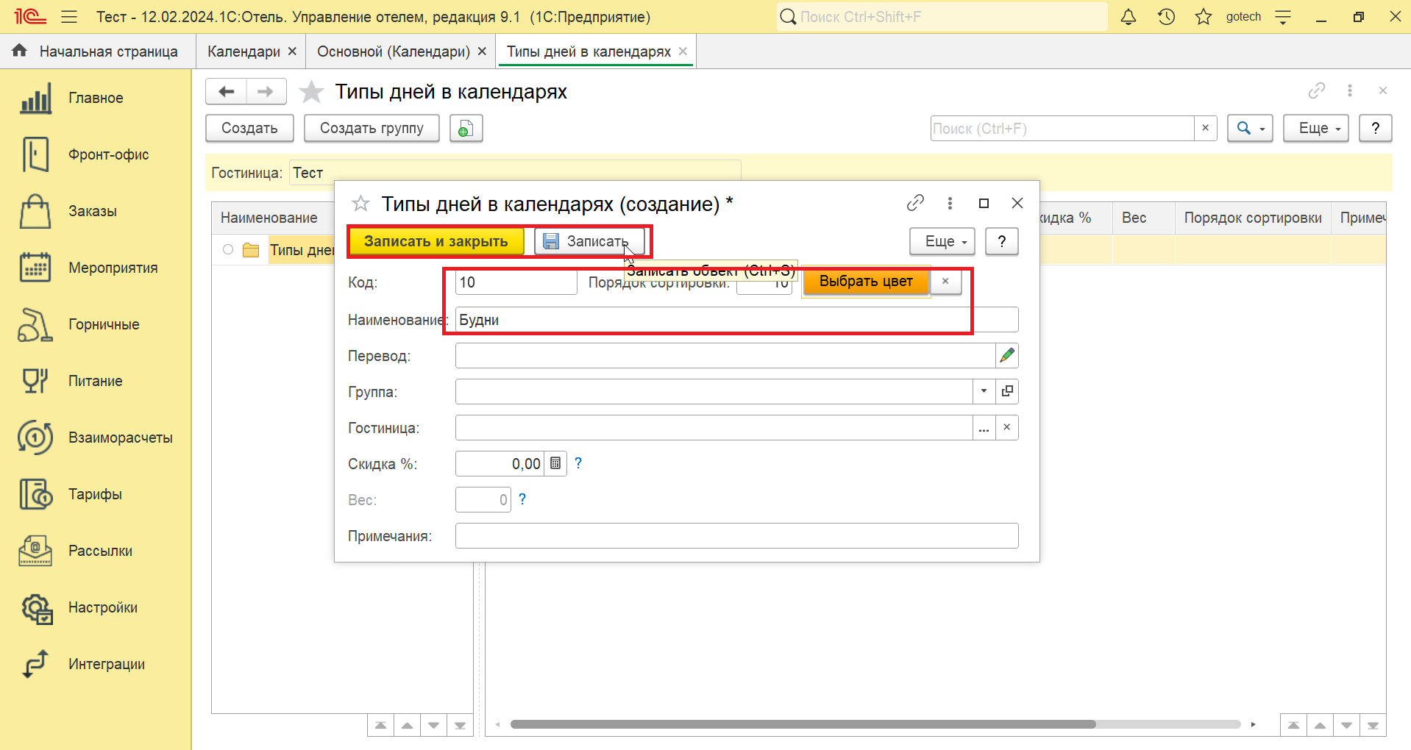The image size is (1411, 750).
Task: Go forward with the right arrow
Action: coord(266,91)
